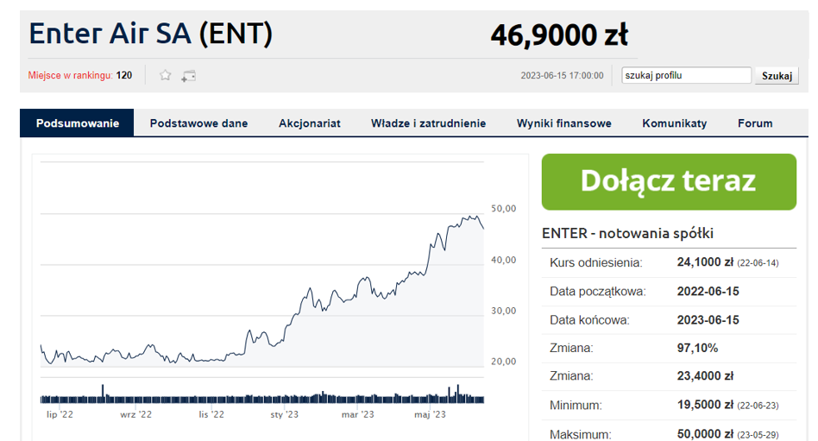Select the 46,9000 zł price text
Viewport: 818px width, 441px height.
pyautogui.click(x=559, y=35)
